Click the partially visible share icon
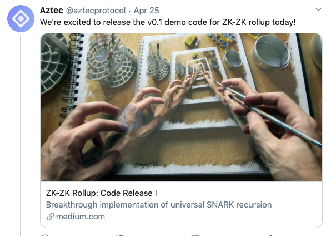 [270, 235]
